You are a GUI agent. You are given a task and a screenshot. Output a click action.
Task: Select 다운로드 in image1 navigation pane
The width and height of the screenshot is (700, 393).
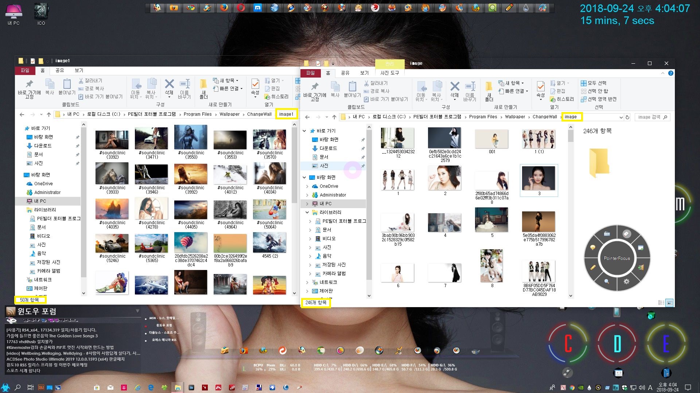tap(43, 146)
